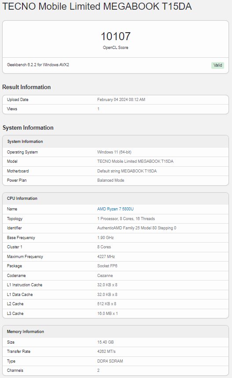
Task: Select the L2 Cache value 512 KB x 8
Action: pos(107,304)
